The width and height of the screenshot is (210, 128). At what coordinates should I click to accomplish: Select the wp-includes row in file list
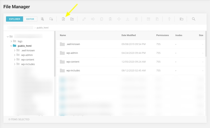[131, 70]
